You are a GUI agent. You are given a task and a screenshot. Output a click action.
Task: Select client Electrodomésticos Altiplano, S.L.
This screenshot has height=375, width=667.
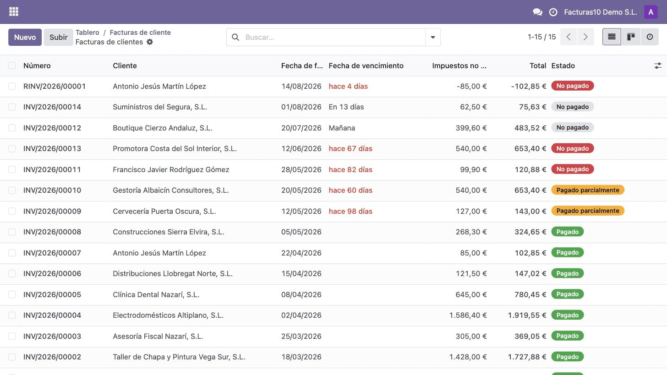[168, 315]
